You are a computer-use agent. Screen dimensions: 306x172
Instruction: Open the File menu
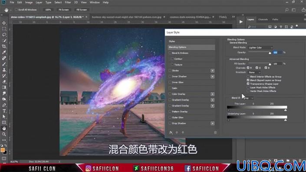pos(12,3)
